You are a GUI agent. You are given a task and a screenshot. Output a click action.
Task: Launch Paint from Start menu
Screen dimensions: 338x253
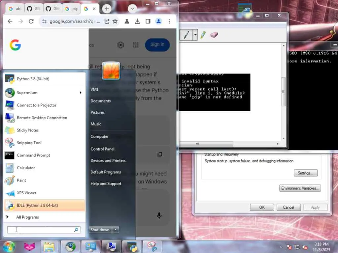point(44,180)
